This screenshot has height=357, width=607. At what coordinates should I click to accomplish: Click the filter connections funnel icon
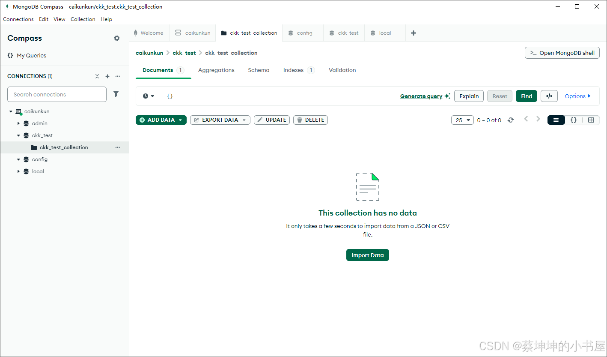pos(116,94)
